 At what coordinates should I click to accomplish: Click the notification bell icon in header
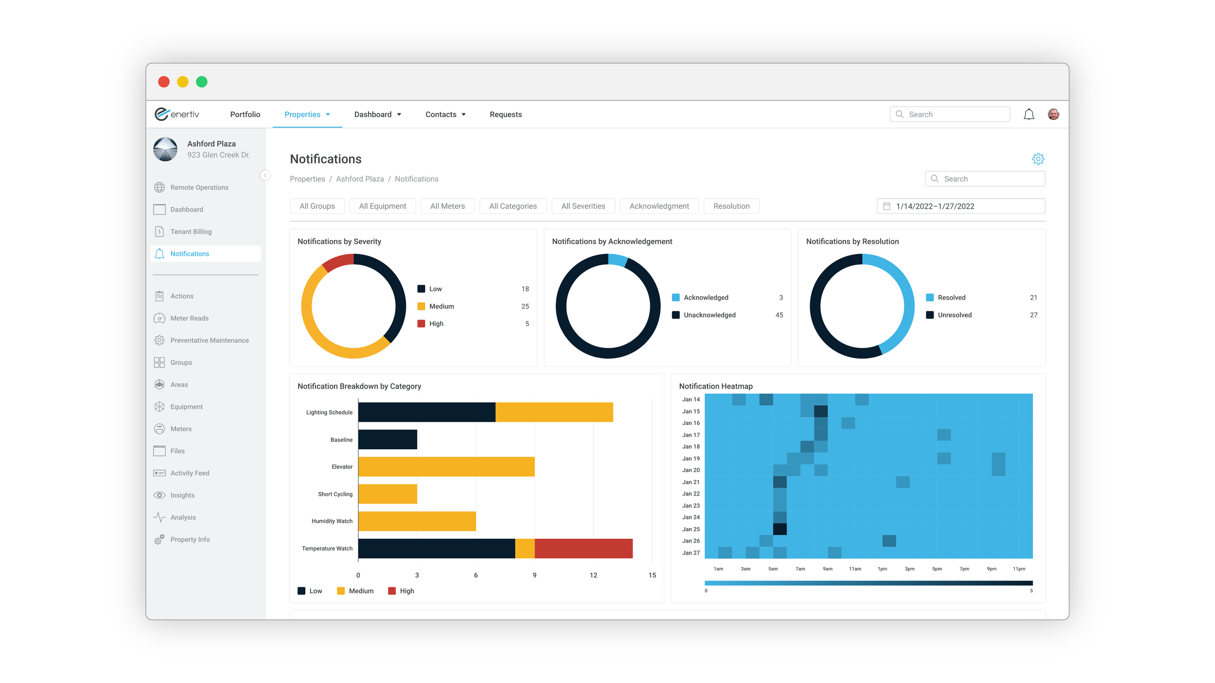click(x=1028, y=115)
